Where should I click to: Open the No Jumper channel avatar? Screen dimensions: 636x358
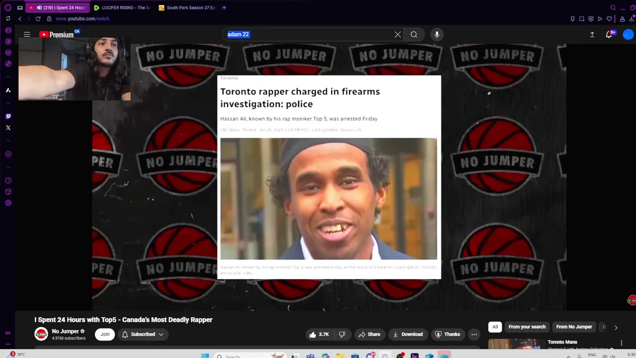[x=41, y=334]
